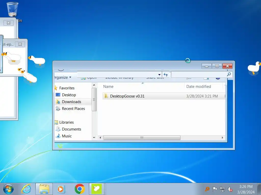Launch Internet Explorer from the taskbar
Screen dimensions: 261x195
[27, 189]
